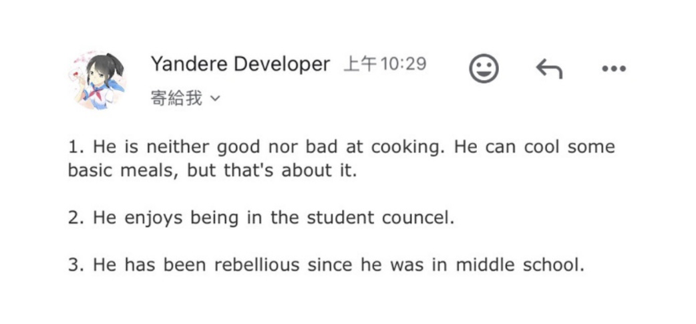Expand recipient details chevron beside 寄給我
Viewport: 696px width, 324px height.
coord(214,100)
